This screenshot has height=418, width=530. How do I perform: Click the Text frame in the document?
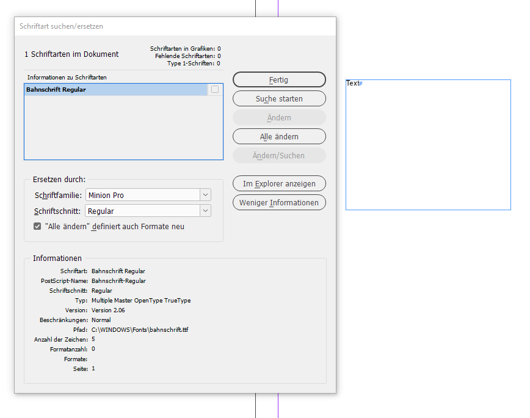pyautogui.click(x=428, y=145)
